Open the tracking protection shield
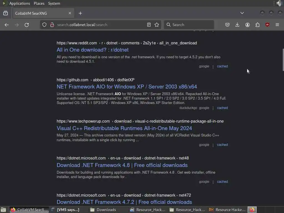 coord(44,25)
